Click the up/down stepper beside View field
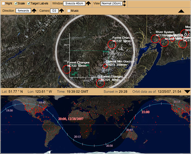The height and width of the screenshot is (154, 191). [124, 4]
